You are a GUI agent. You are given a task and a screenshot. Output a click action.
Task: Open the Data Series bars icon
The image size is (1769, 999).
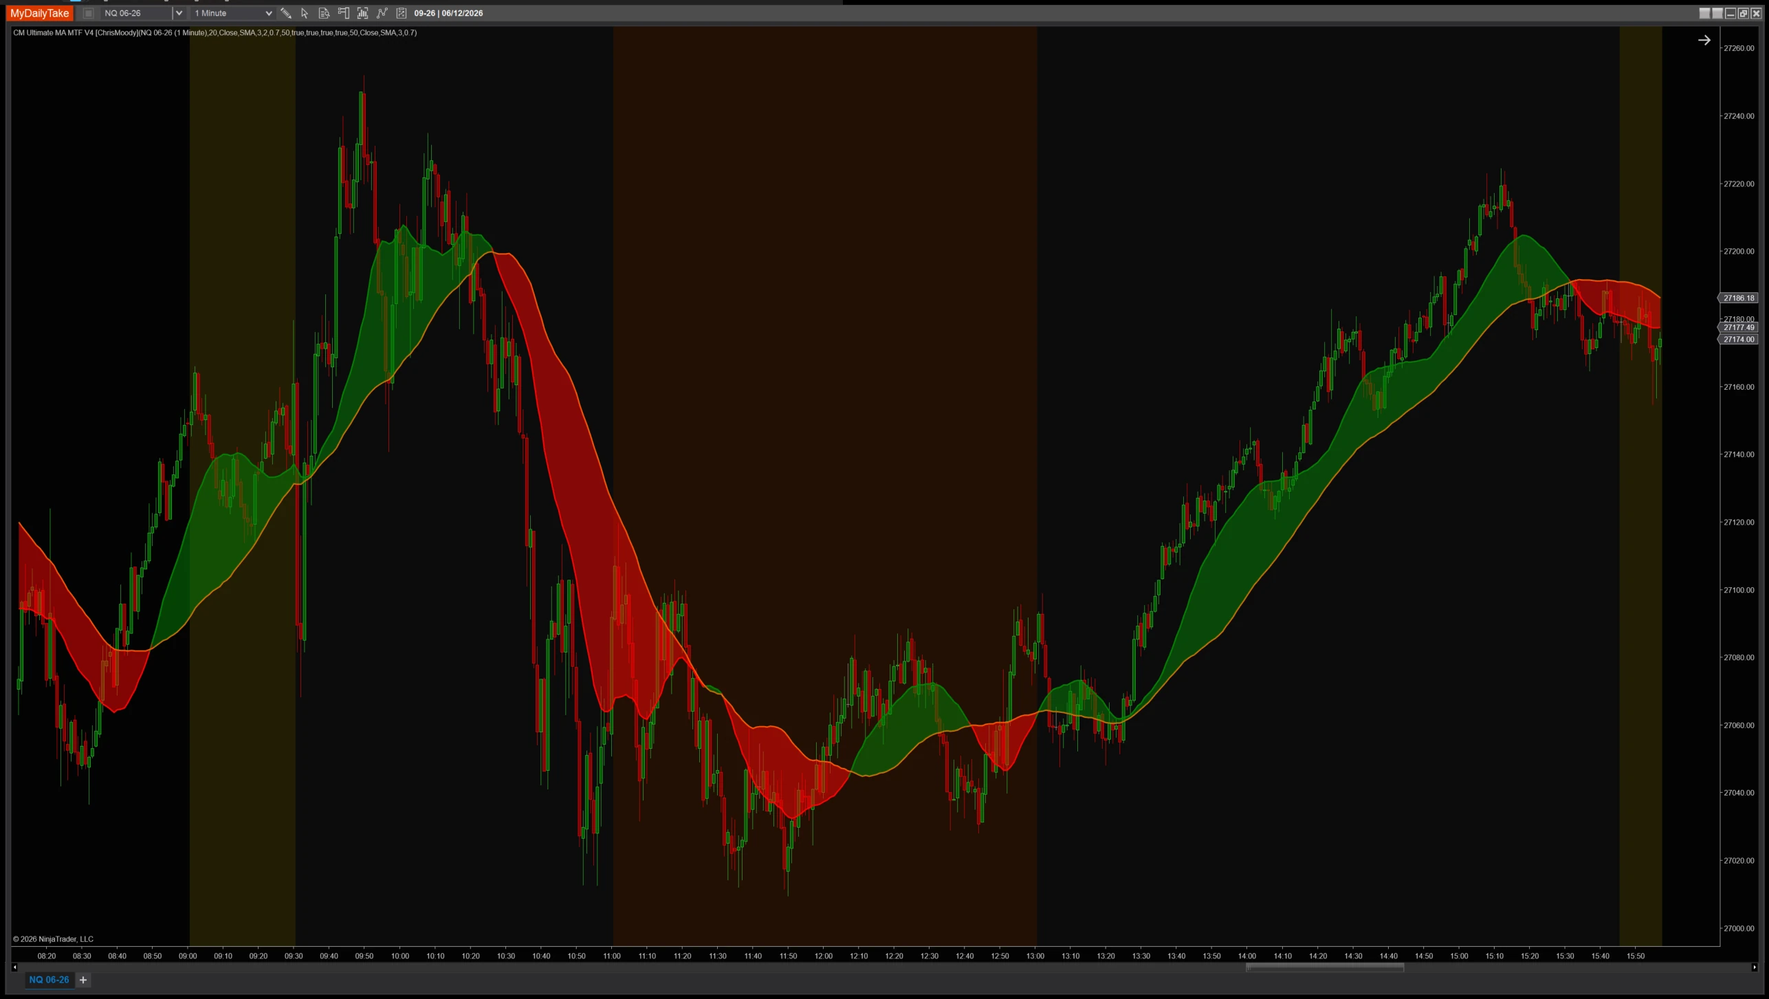pyautogui.click(x=362, y=13)
